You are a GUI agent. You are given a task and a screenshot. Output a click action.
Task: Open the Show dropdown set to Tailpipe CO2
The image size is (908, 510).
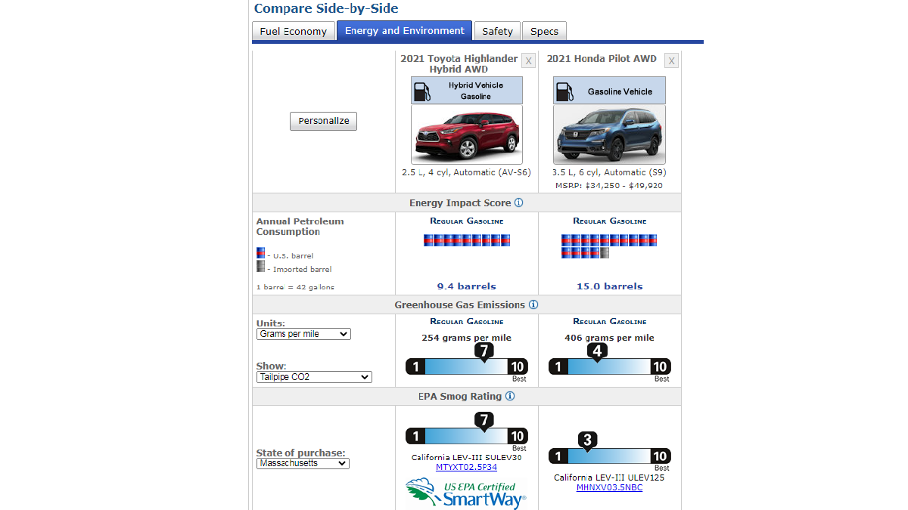click(x=314, y=377)
